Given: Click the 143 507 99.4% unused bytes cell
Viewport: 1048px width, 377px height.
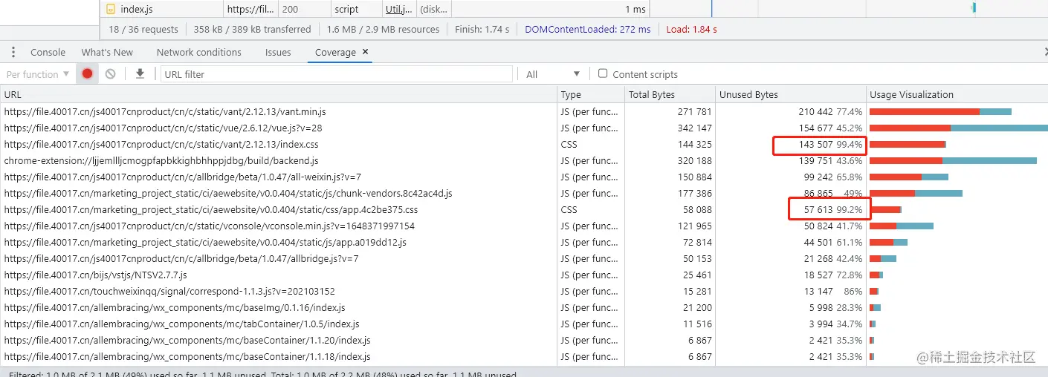Looking at the screenshot, I should pos(791,144).
